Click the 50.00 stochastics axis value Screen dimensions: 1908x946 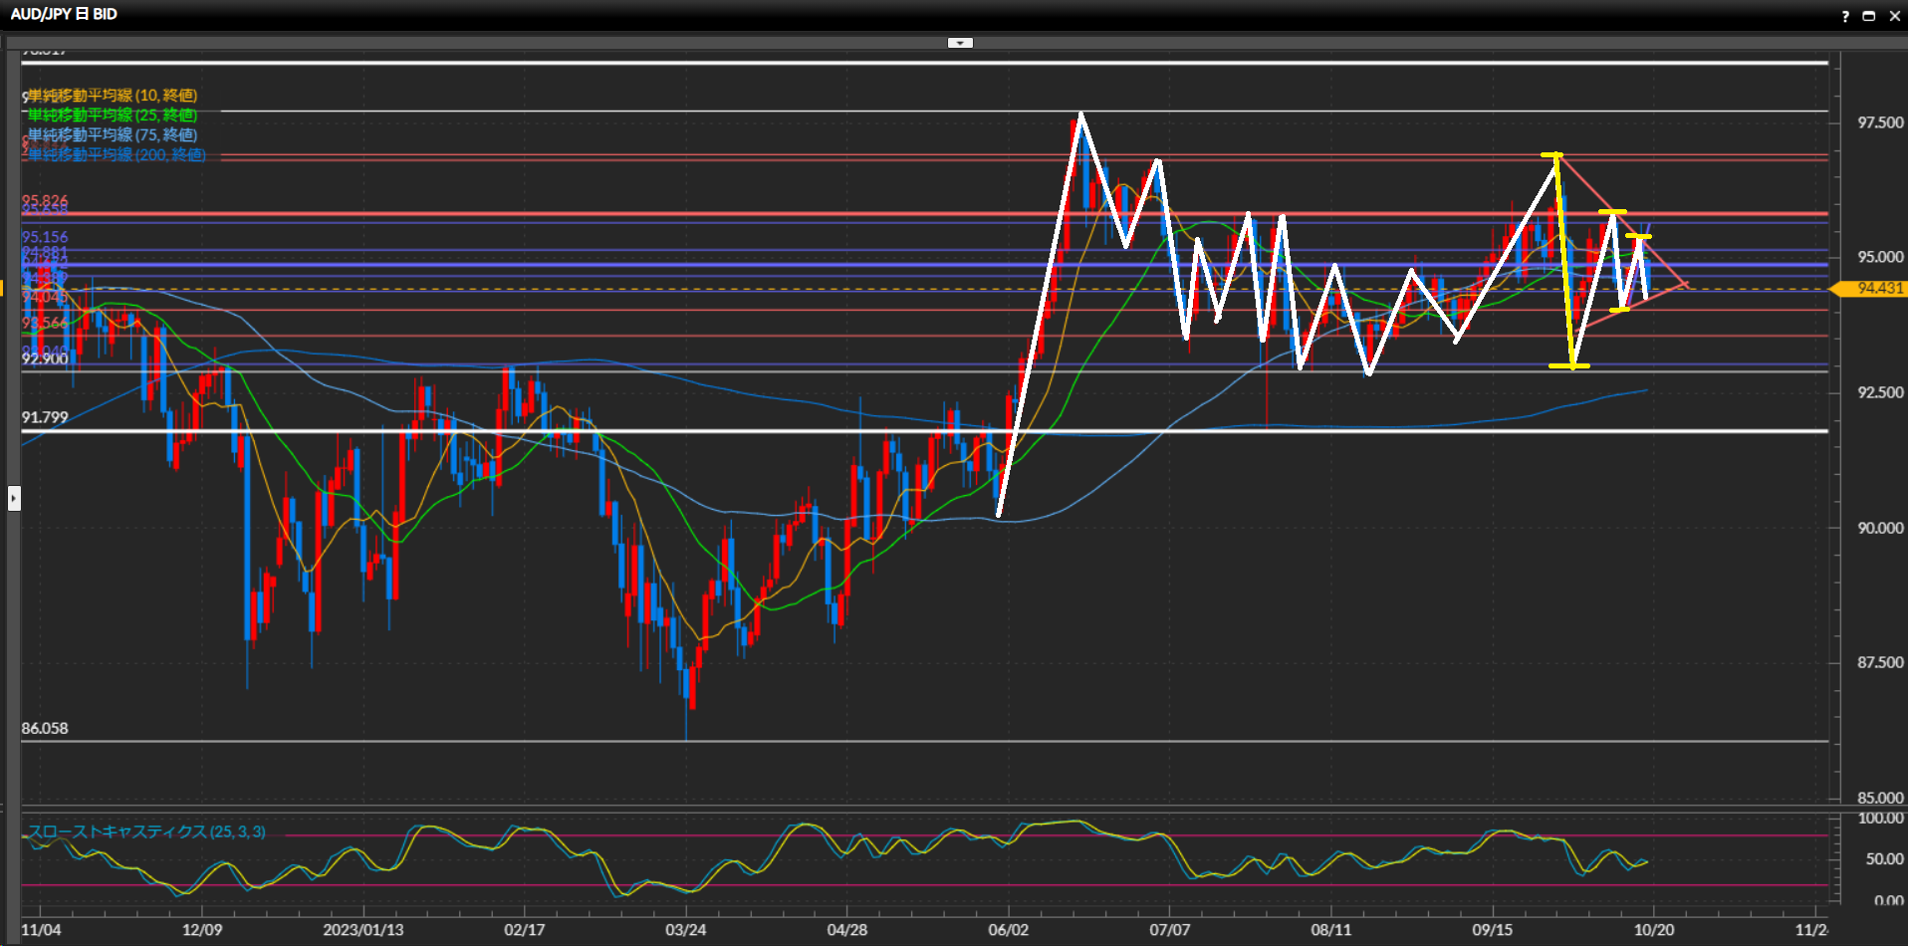coord(1883,858)
